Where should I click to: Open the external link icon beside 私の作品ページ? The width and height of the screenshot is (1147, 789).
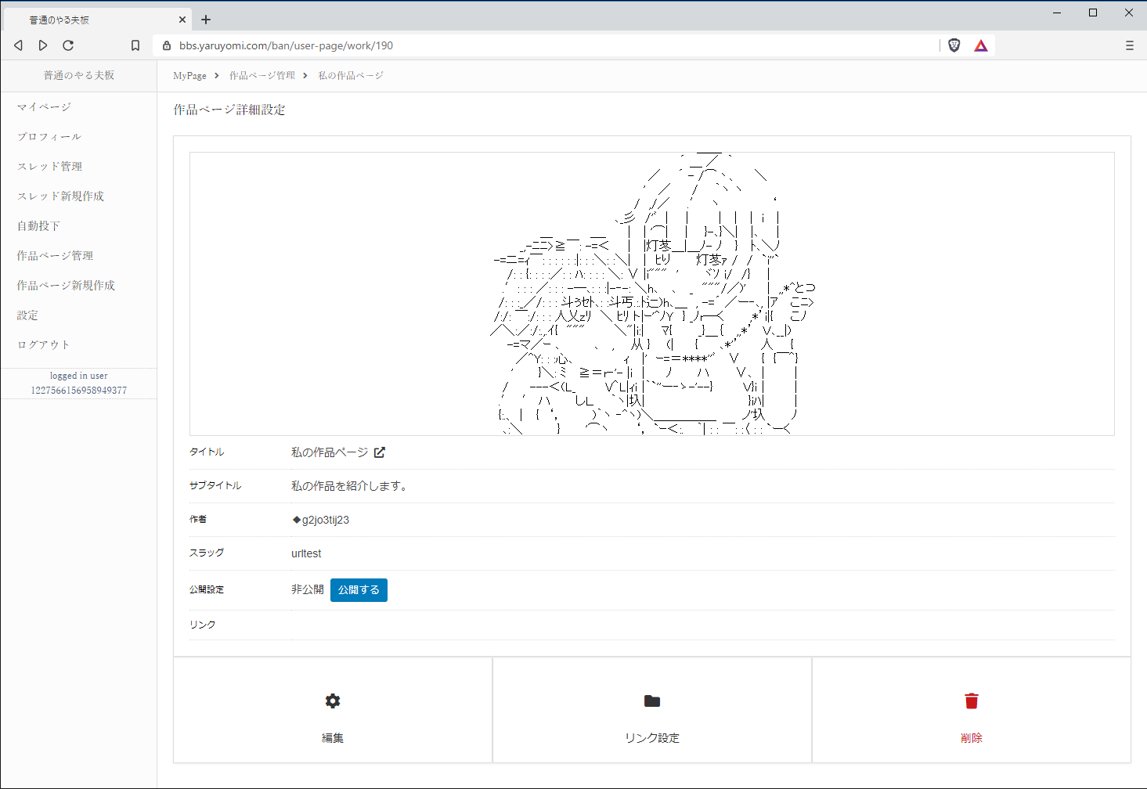(380, 452)
